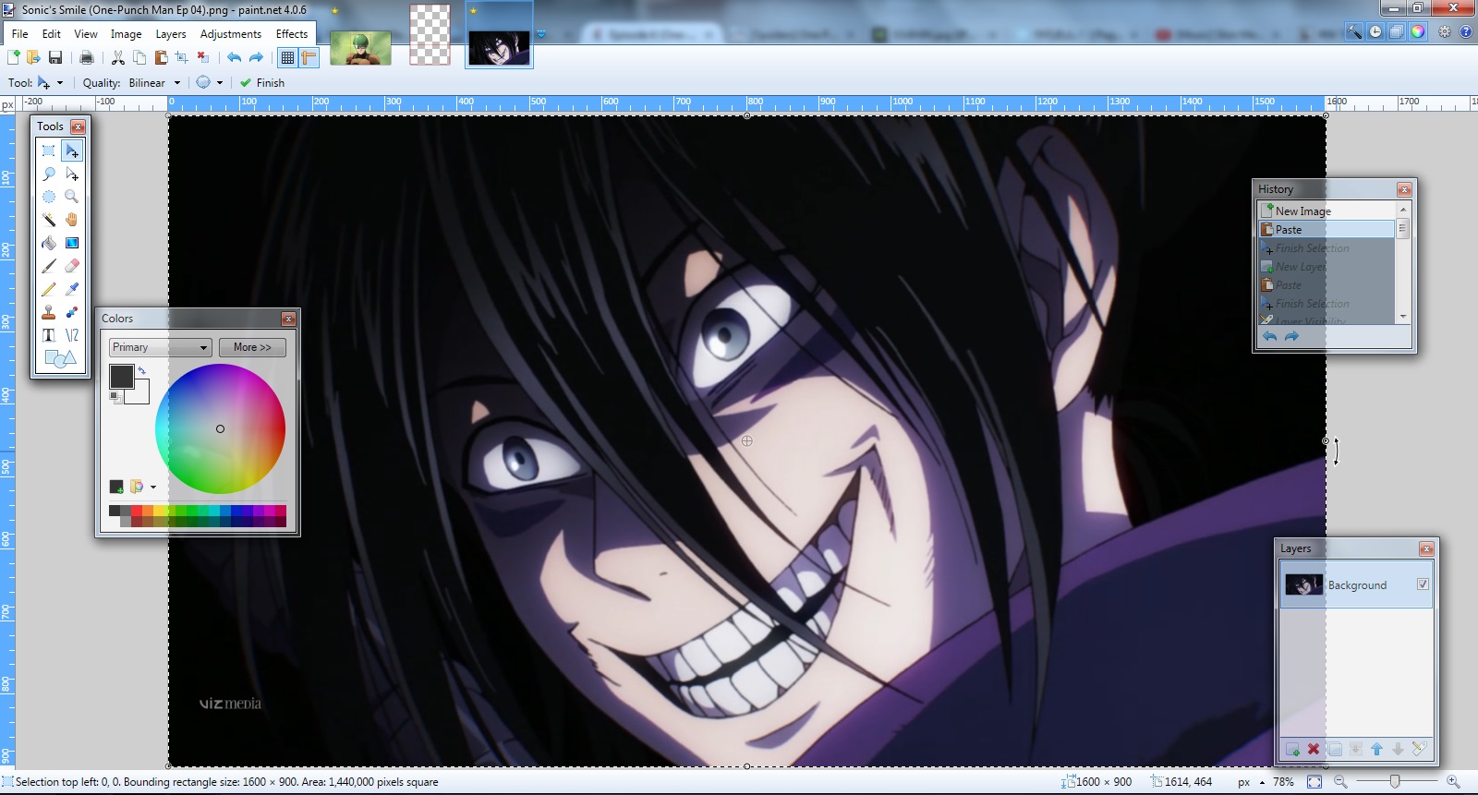Open the palette menu dropdown arrow

click(x=153, y=487)
